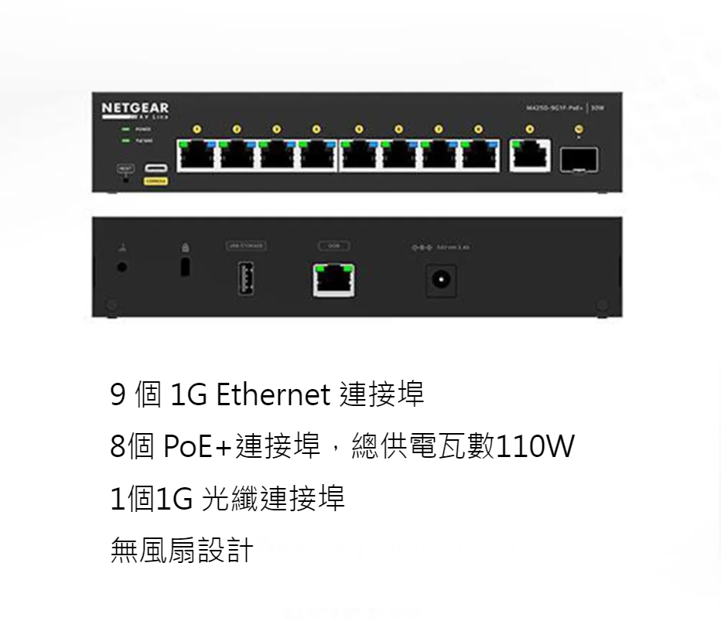This screenshot has height=621, width=721.
Task: Click the PoE+ 110W specification text line
Action: (342, 446)
